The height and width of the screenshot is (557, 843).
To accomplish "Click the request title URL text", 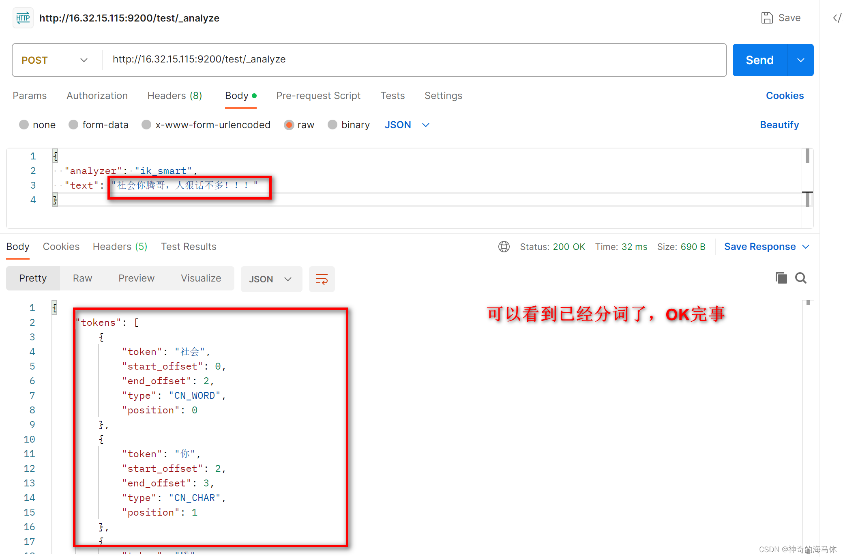I will coord(129,18).
